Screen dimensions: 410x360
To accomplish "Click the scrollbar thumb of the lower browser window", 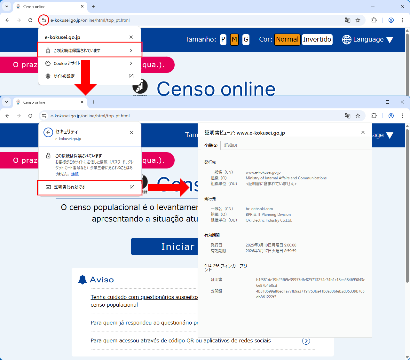I will [407, 205].
